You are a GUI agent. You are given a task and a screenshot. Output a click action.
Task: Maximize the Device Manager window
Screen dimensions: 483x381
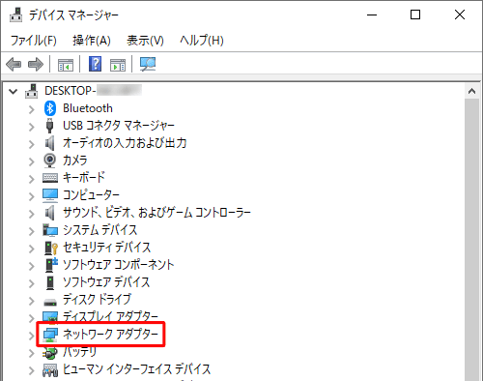(415, 15)
